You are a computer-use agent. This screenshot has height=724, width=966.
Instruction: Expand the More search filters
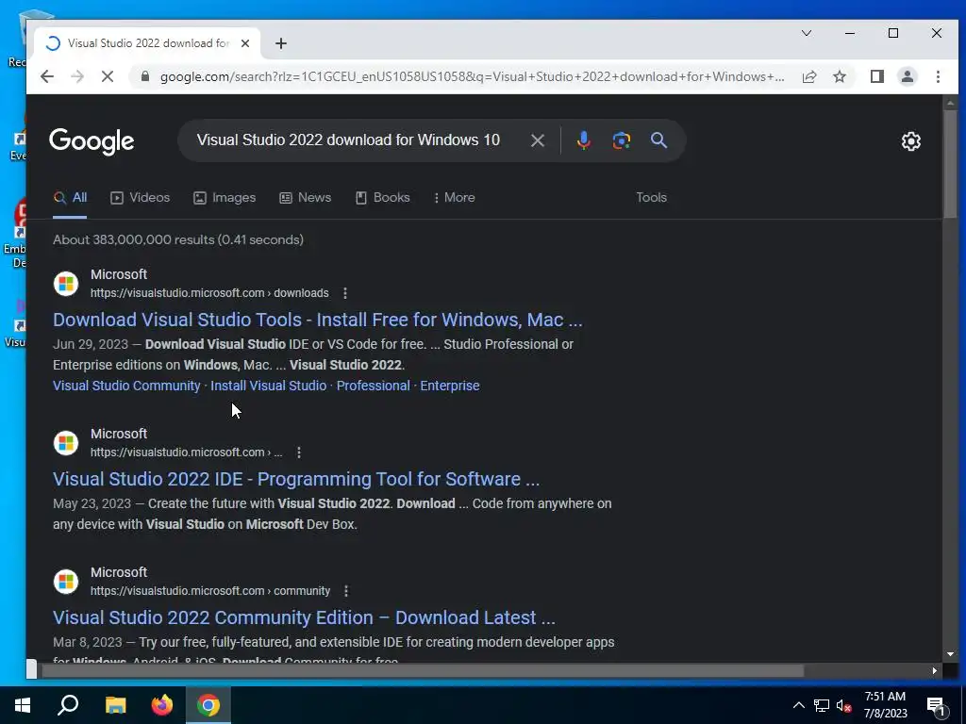pos(454,198)
